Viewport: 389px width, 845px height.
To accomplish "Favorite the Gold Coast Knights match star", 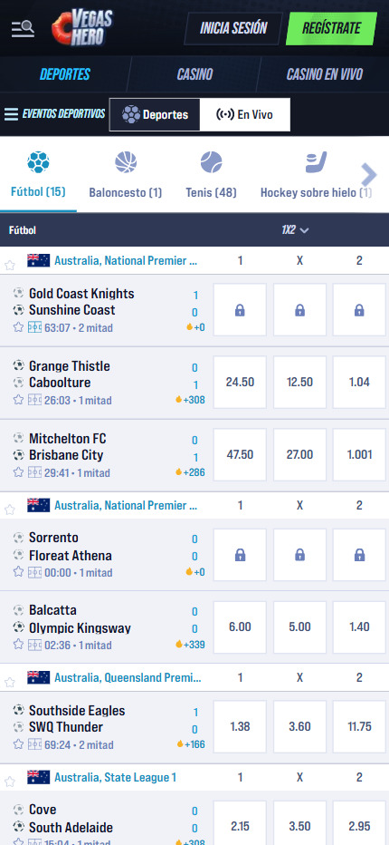I will 18,327.
